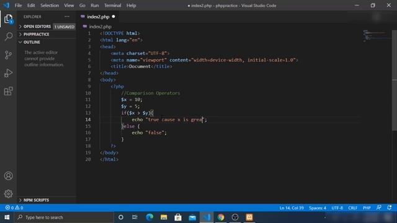
Task: Click the meta viewport line
Action: [x=204, y=60]
